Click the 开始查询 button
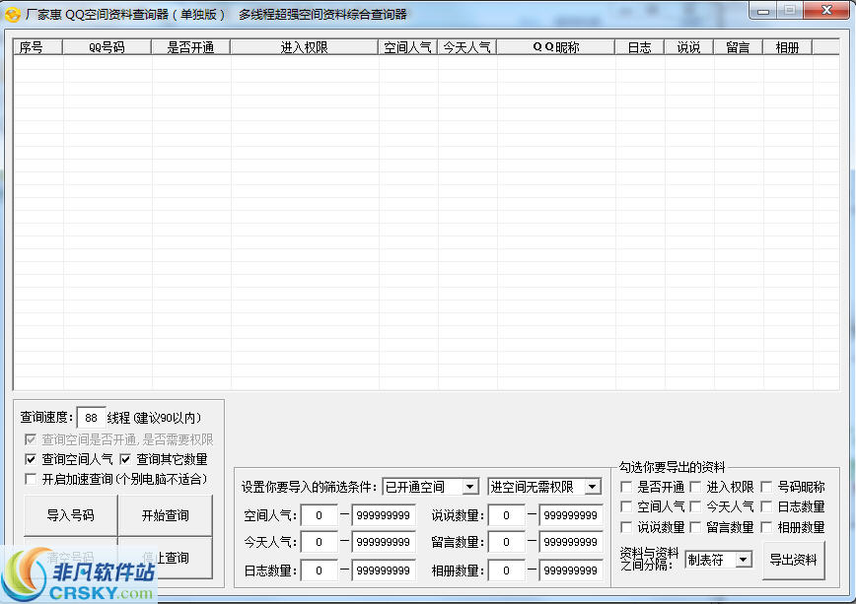Image resolution: width=856 pixels, height=604 pixels. pos(165,515)
